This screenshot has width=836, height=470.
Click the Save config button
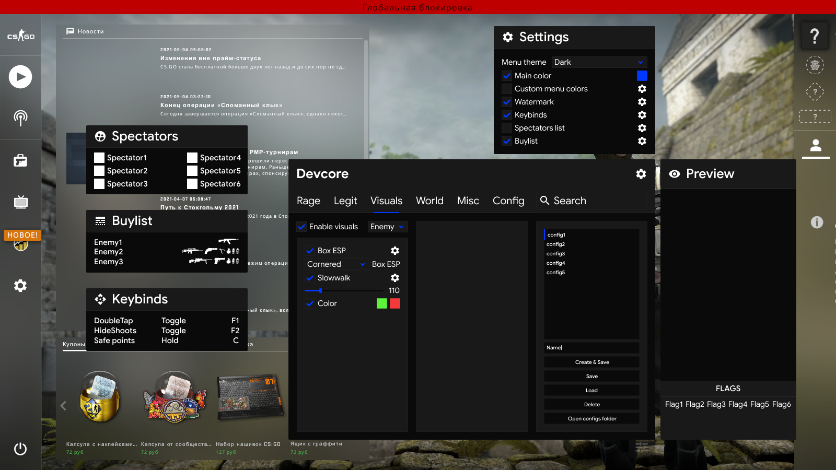tap(591, 376)
